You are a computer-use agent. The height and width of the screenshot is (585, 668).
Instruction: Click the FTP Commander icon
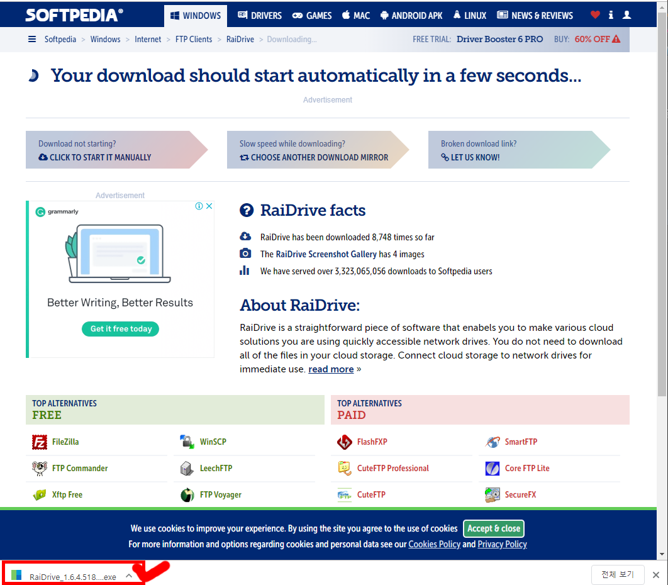tap(40, 468)
